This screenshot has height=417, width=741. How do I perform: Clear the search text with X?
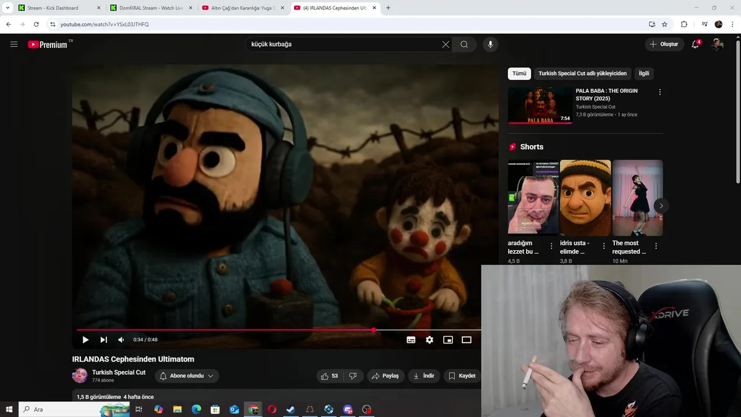[446, 44]
